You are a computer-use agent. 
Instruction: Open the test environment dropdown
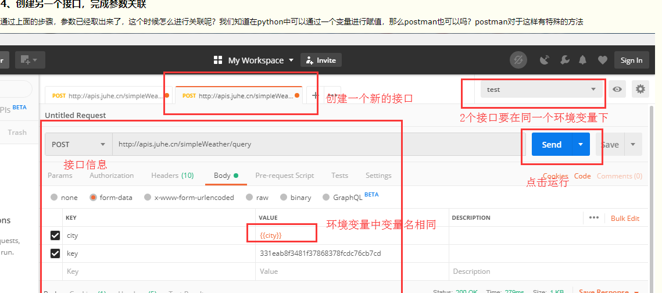pos(542,89)
